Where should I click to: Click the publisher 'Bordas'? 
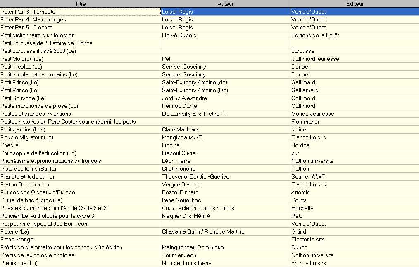300,145
